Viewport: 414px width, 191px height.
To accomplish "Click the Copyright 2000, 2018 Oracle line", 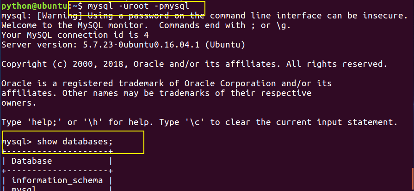I will click(x=194, y=64).
